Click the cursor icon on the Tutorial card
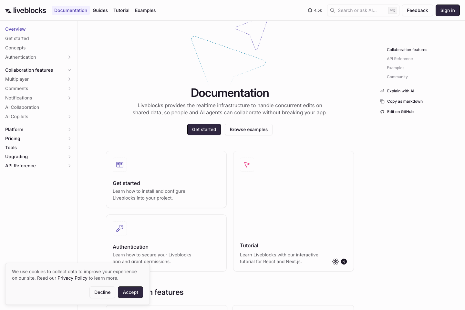465x310 pixels. (x=247, y=165)
